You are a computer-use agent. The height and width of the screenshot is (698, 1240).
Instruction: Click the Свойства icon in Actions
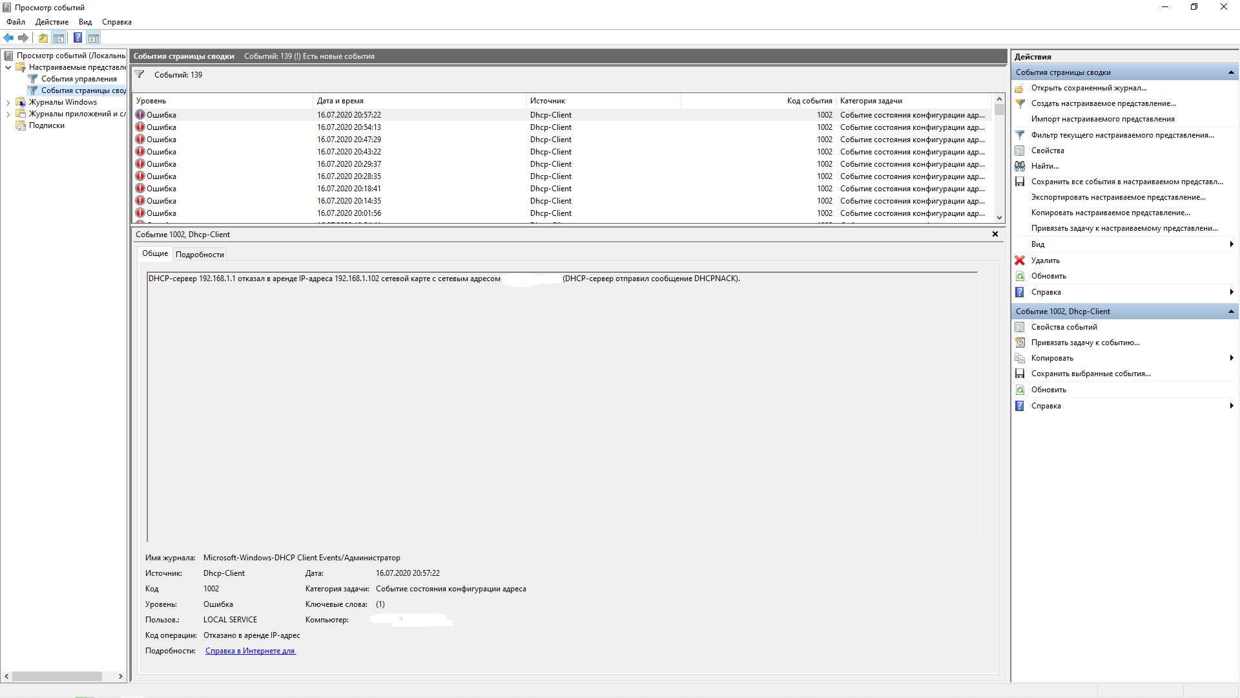(x=1020, y=151)
